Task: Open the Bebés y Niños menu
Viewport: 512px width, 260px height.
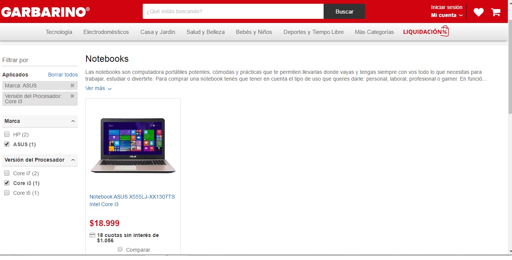Action: [x=254, y=32]
